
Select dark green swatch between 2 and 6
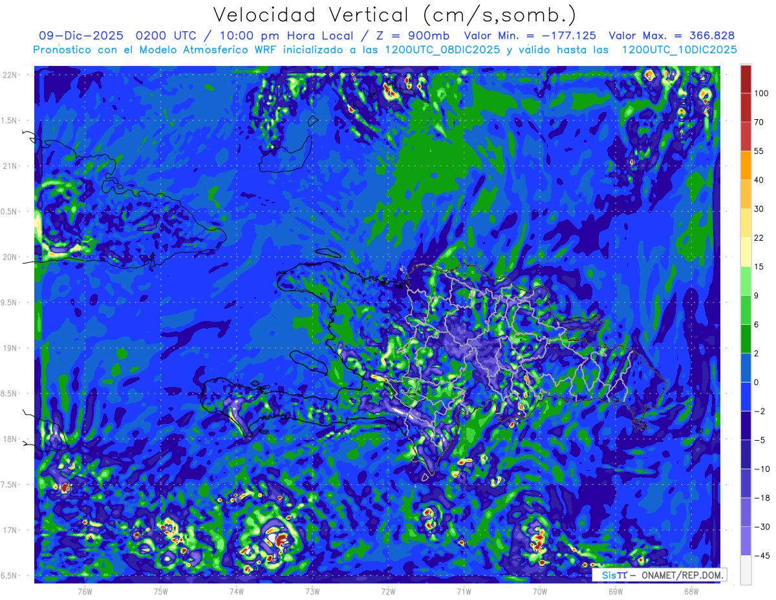[x=746, y=339]
